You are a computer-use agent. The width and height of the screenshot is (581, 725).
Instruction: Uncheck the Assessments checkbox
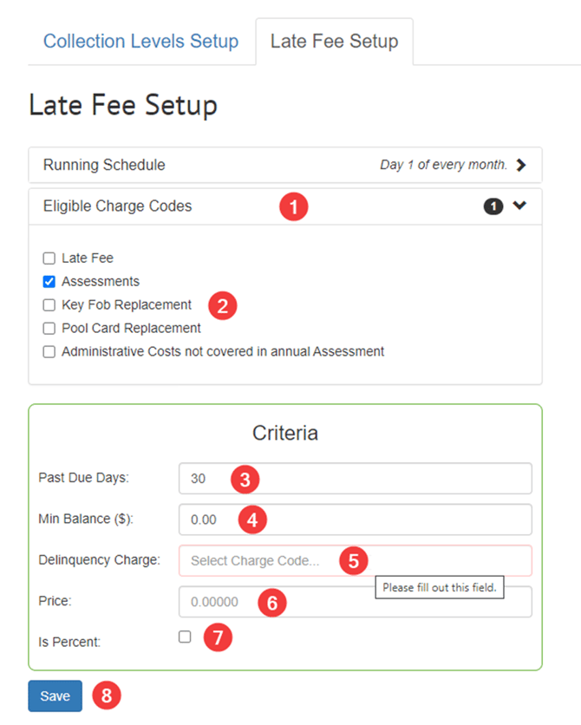click(x=49, y=282)
